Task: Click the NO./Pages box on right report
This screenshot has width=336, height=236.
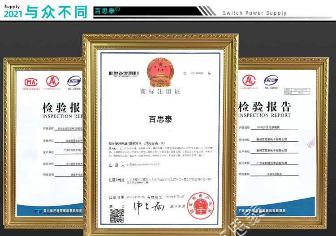Action: (x=297, y=91)
